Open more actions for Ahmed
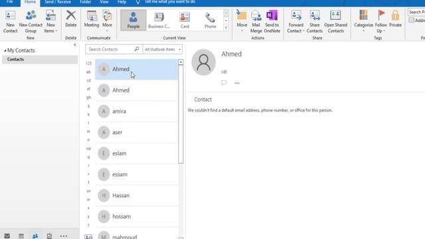 (x=237, y=83)
